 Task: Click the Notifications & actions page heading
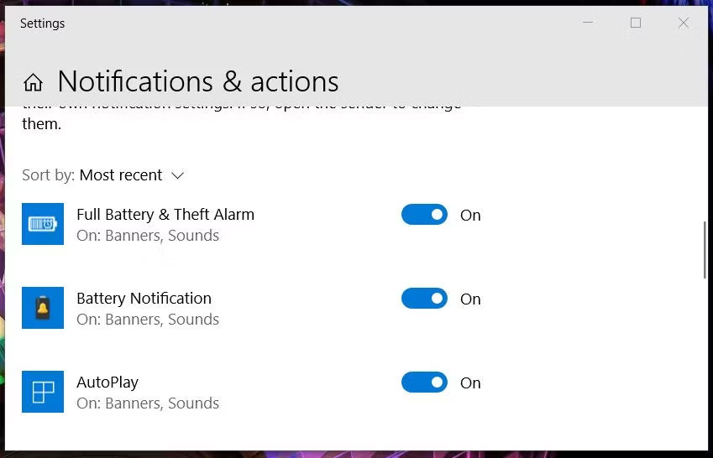click(x=198, y=82)
